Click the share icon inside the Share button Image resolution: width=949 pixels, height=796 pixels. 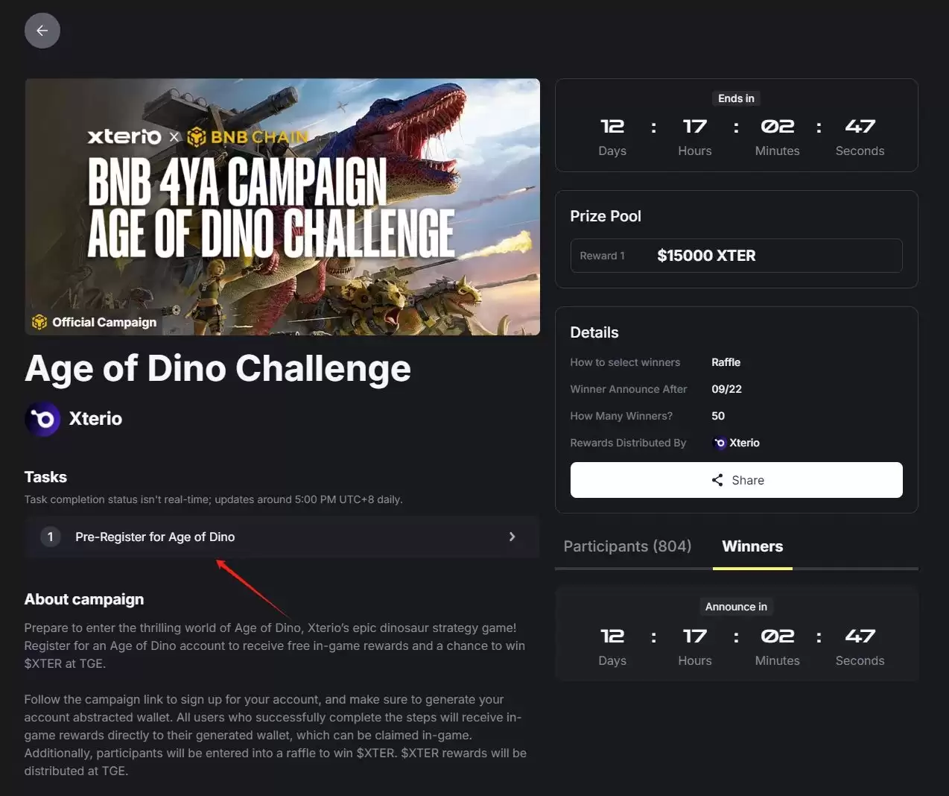pyautogui.click(x=717, y=480)
